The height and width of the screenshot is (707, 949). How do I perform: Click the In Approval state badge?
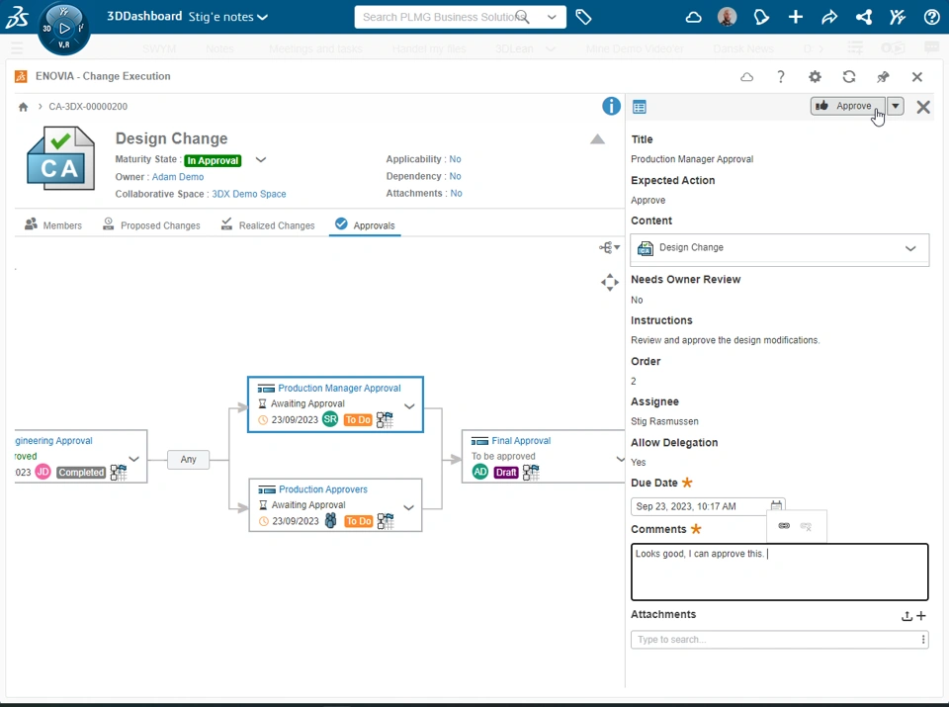[x=213, y=160]
